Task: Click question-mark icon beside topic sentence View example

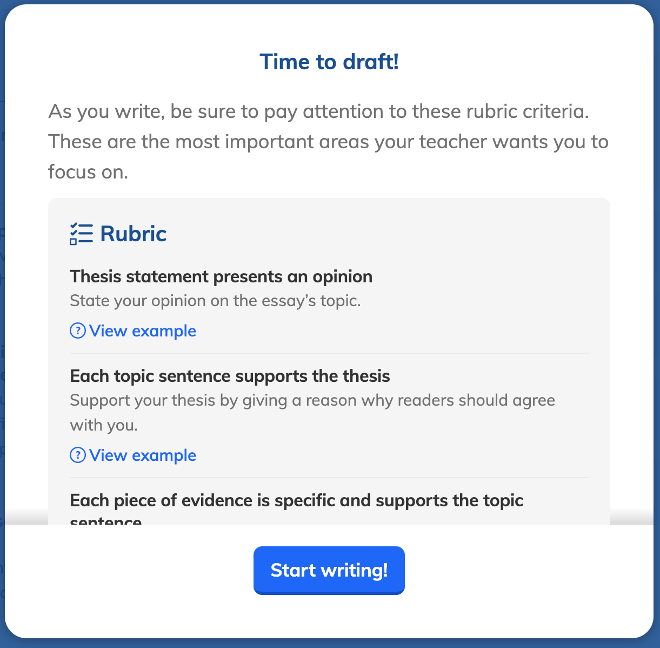Action: pos(78,455)
